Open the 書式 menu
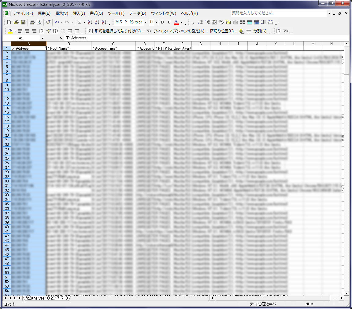The width and height of the screenshot is (352, 309). coord(96,13)
